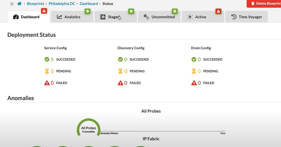The image size is (281, 147).
Task: Click green check badge on Staged tab
Action: click(x=131, y=11)
